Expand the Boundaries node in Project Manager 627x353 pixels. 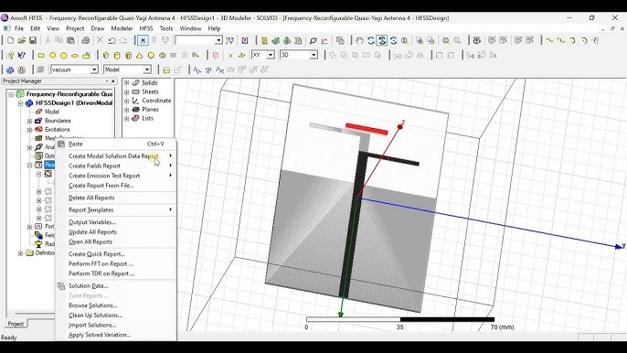coord(29,121)
